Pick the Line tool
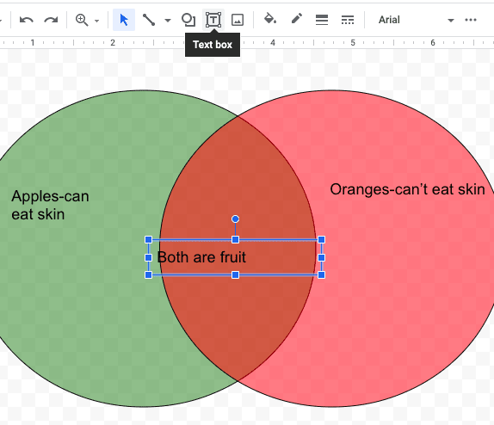The height and width of the screenshot is (425, 494). [149, 20]
